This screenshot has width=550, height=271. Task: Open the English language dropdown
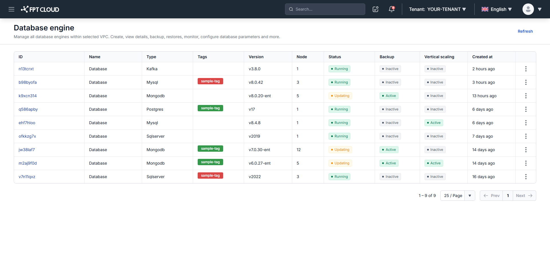496,9
